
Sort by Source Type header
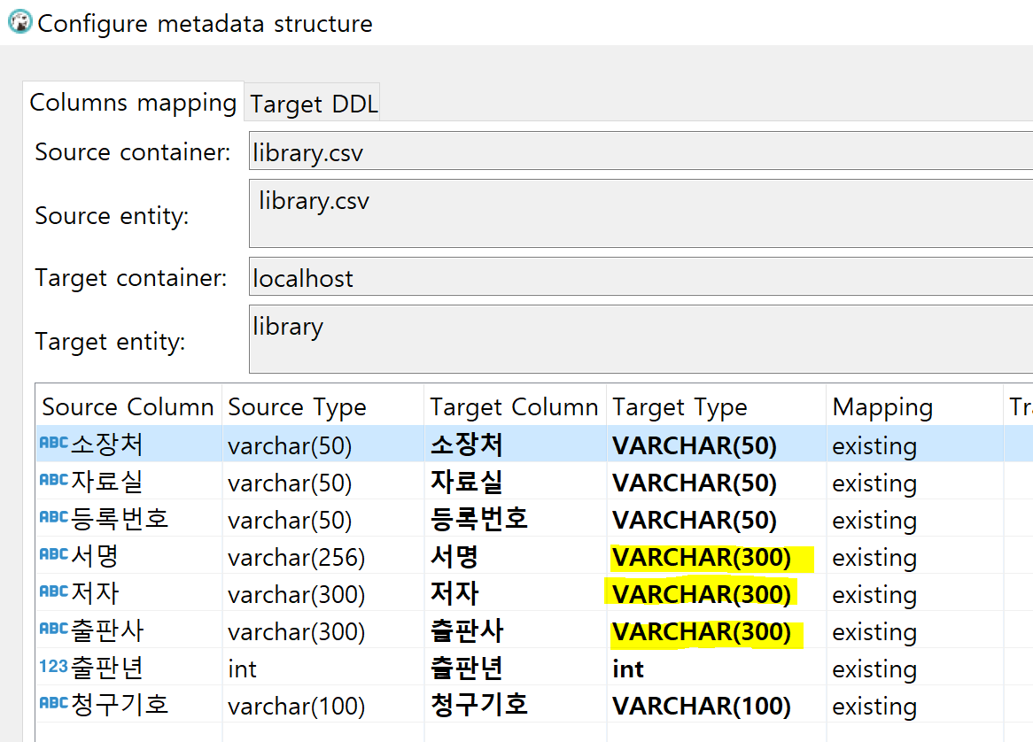coord(322,407)
